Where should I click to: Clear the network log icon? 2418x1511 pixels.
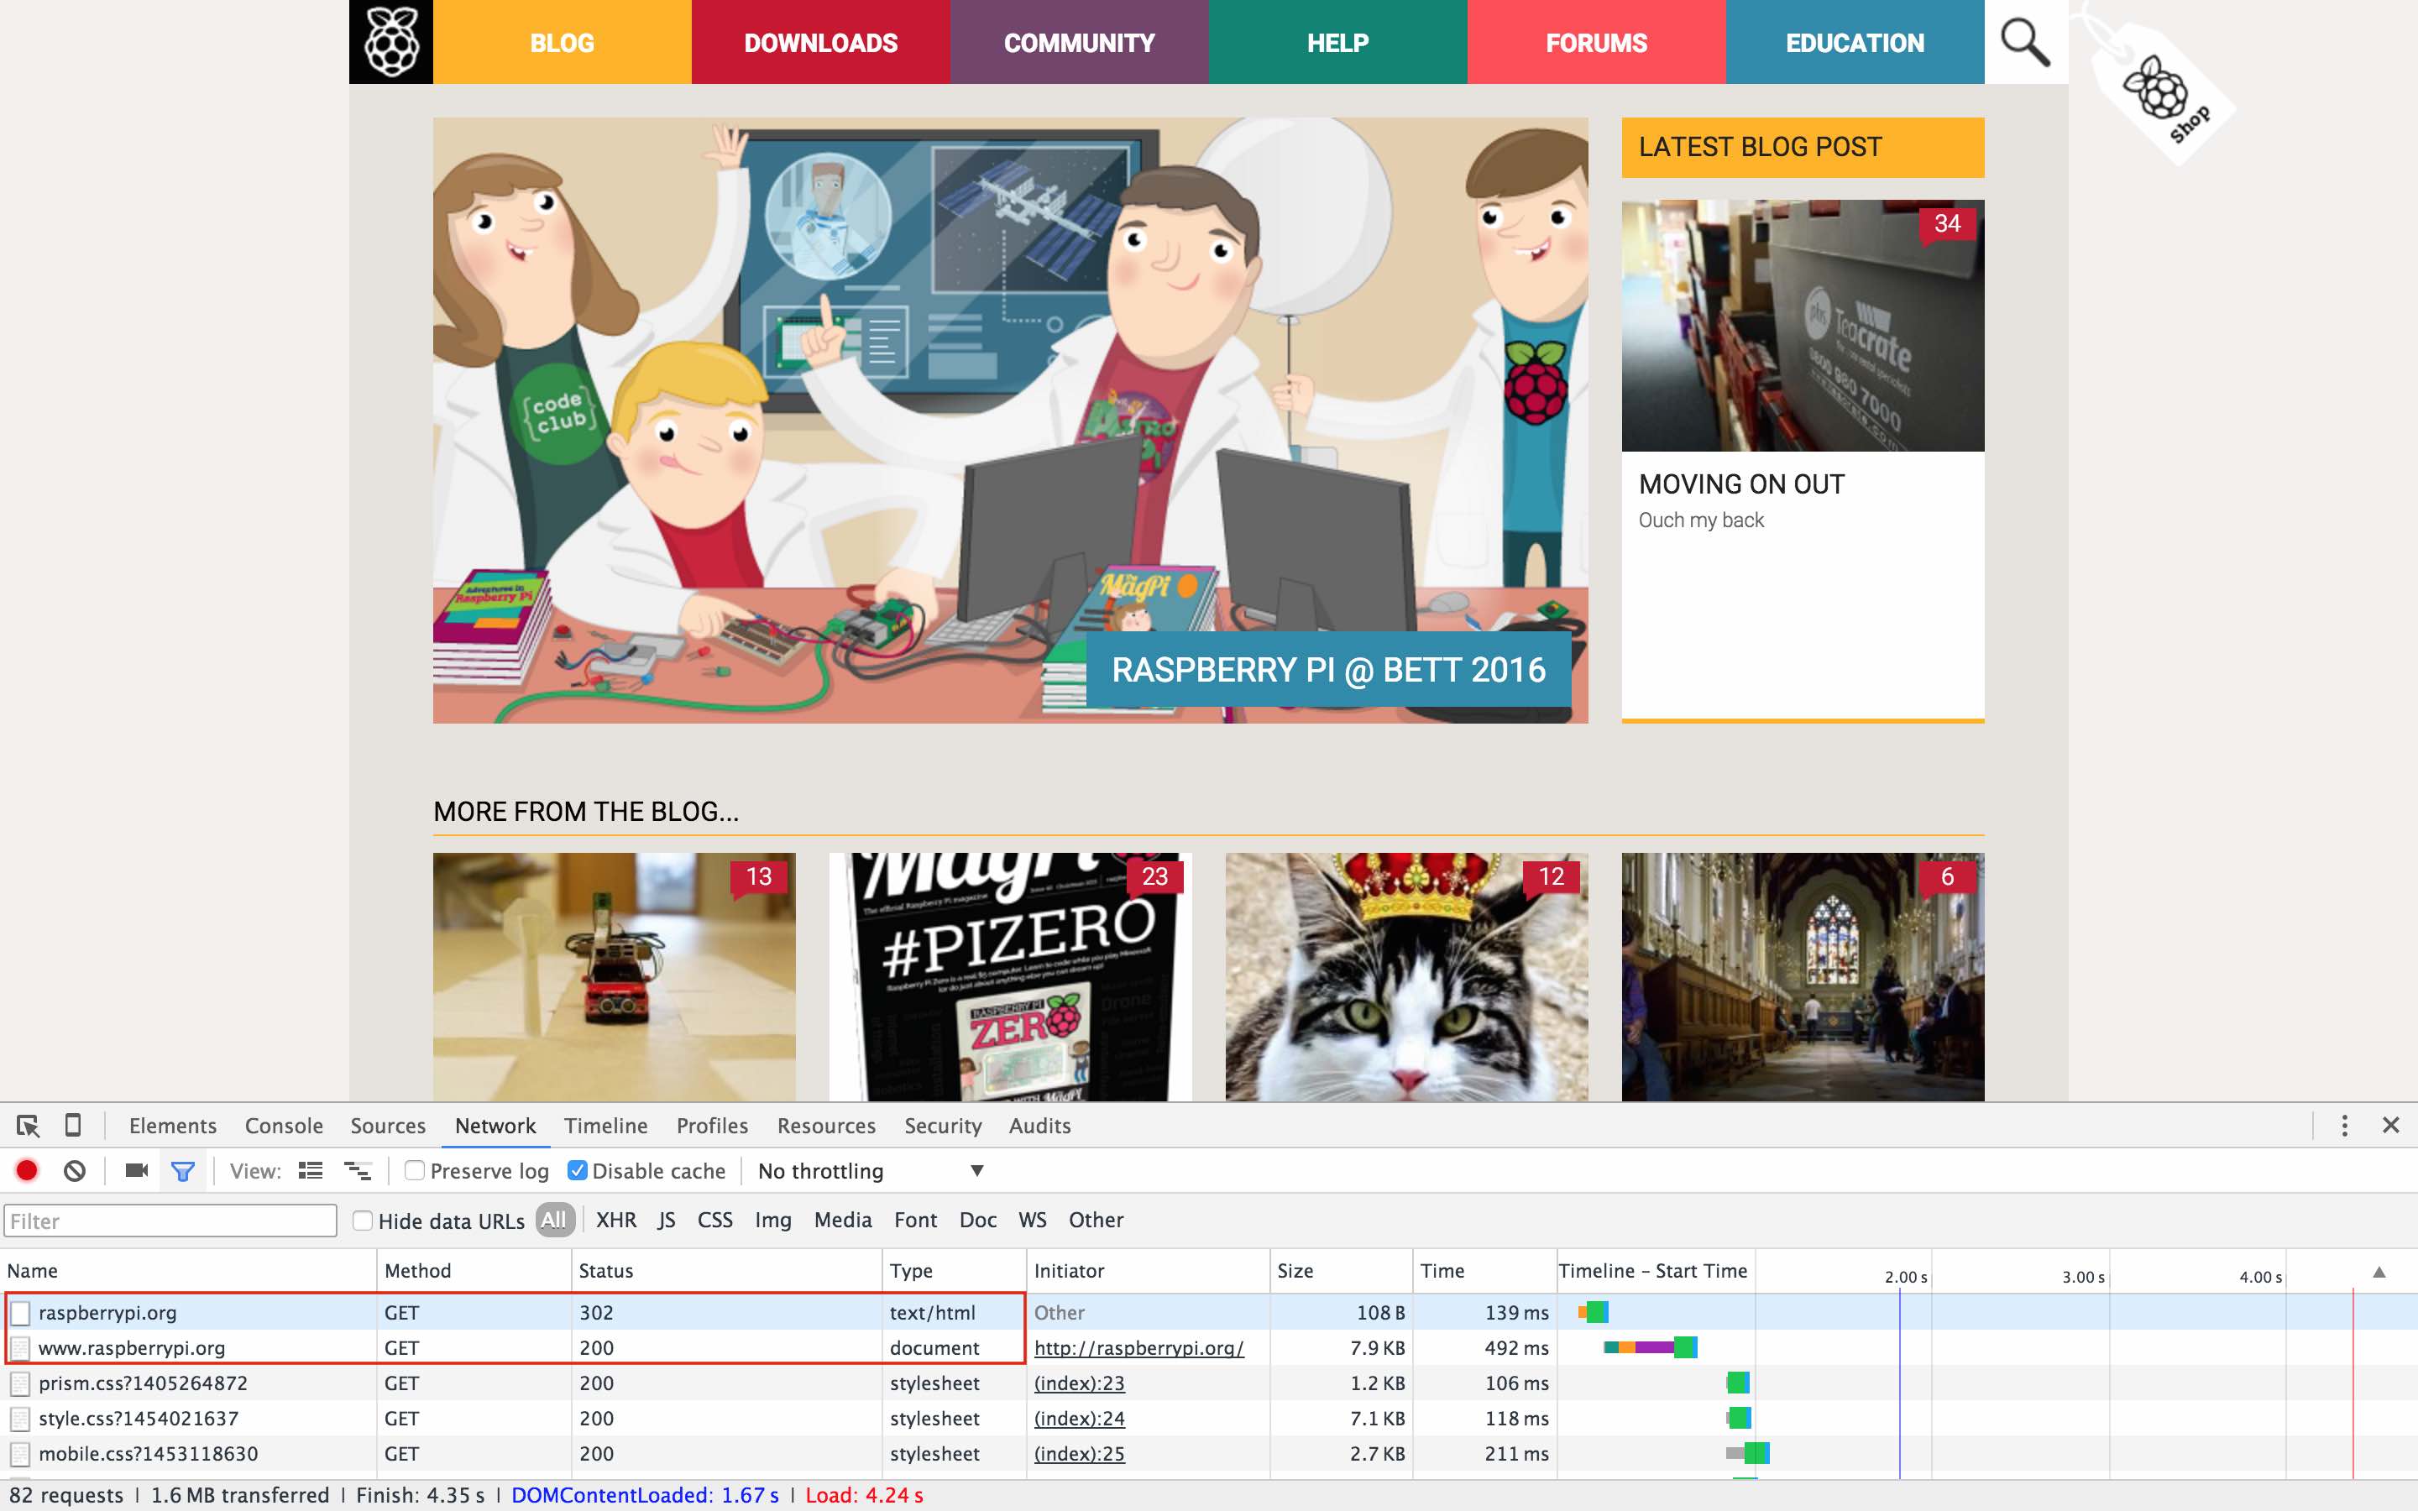point(75,1170)
